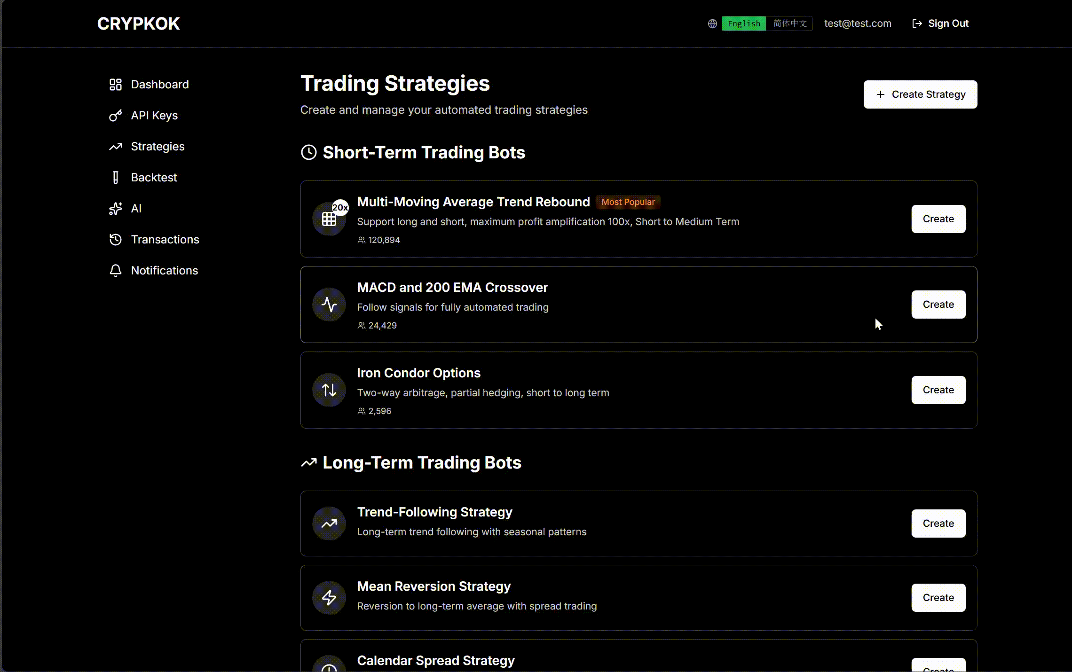
Task: Open the Strategies menu item
Action: click(158, 147)
